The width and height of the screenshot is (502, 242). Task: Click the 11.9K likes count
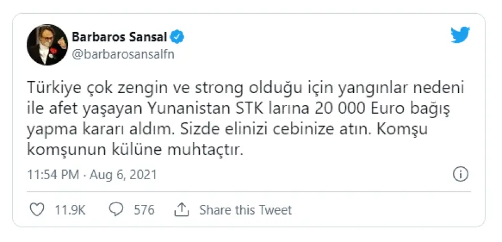[x=70, y=210]
